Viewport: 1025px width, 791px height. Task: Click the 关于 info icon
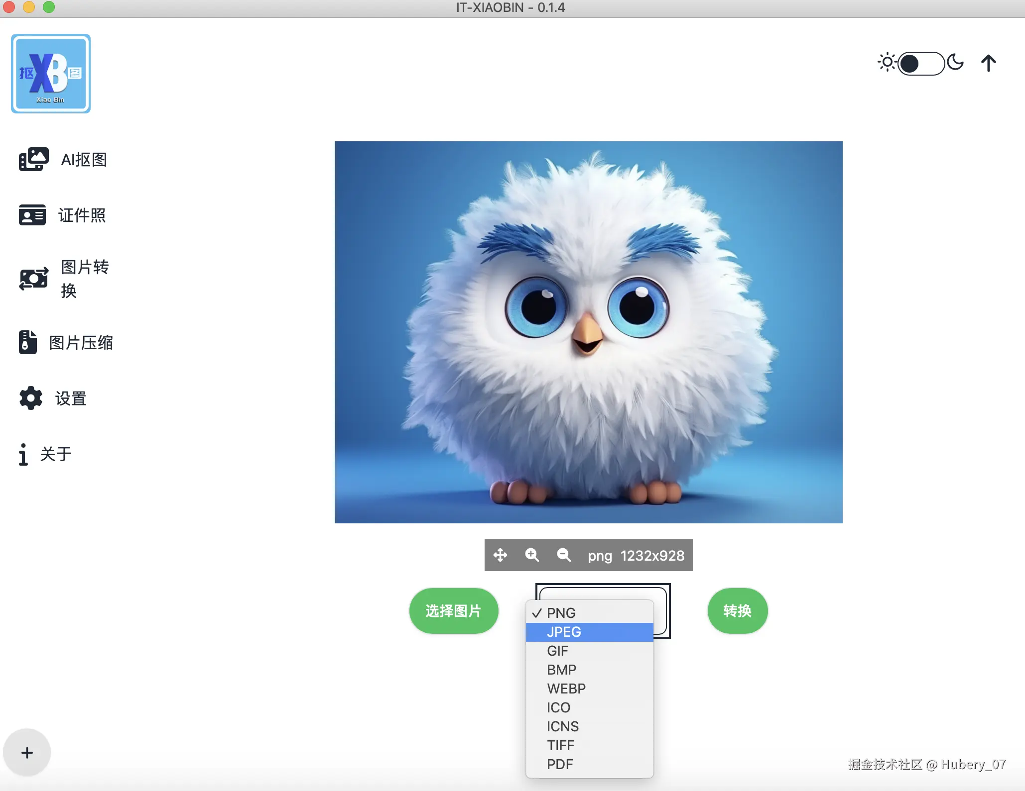tap(23, 454)
